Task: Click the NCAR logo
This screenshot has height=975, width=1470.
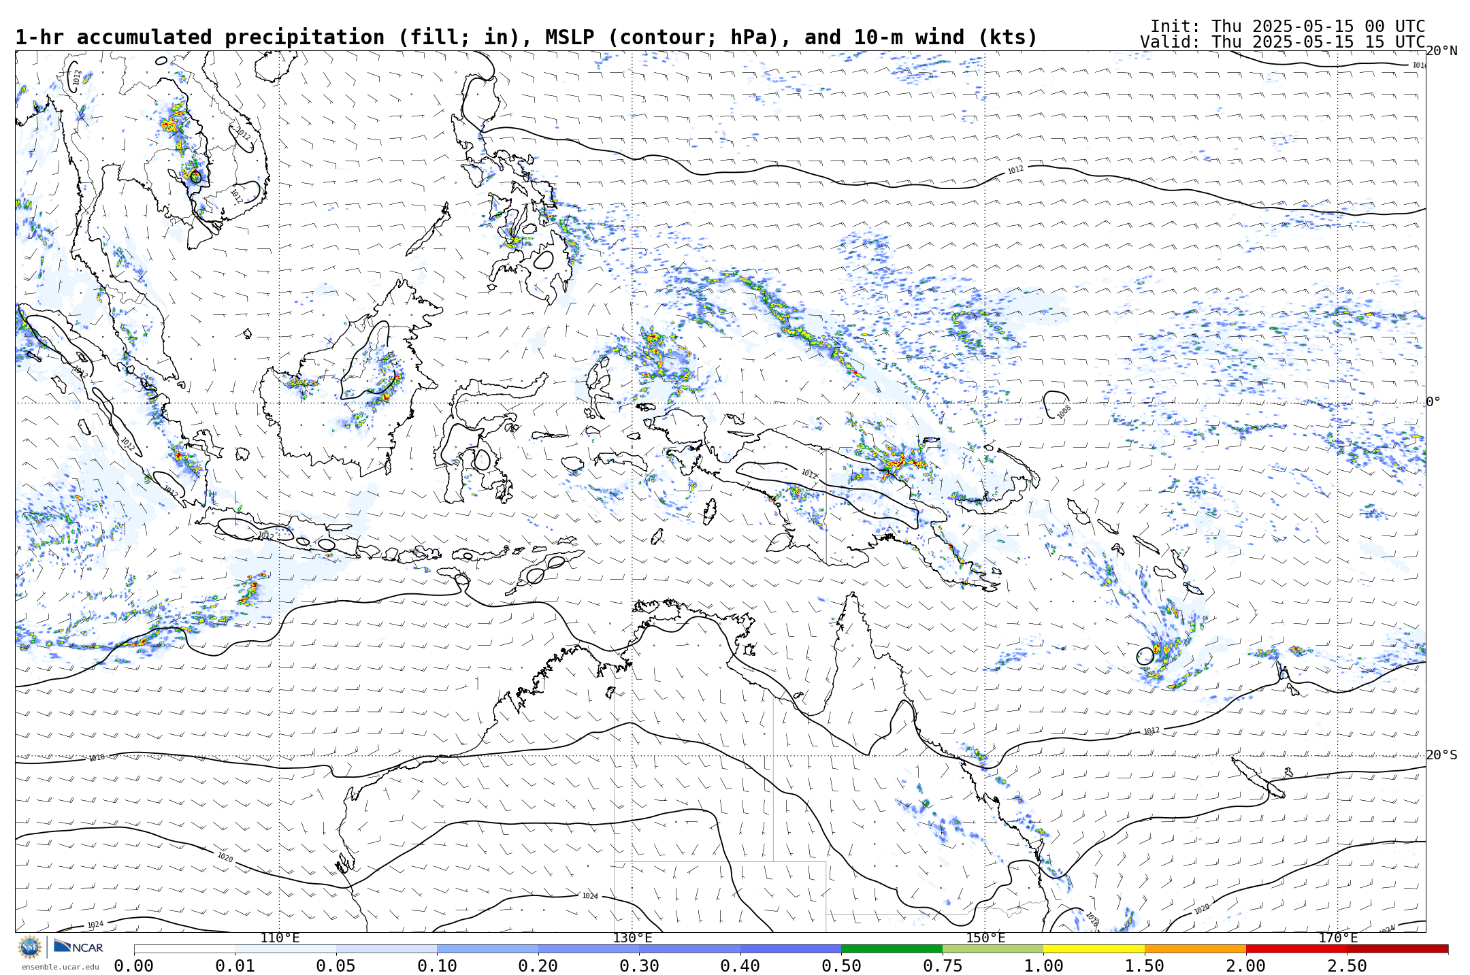Action: 78,946
